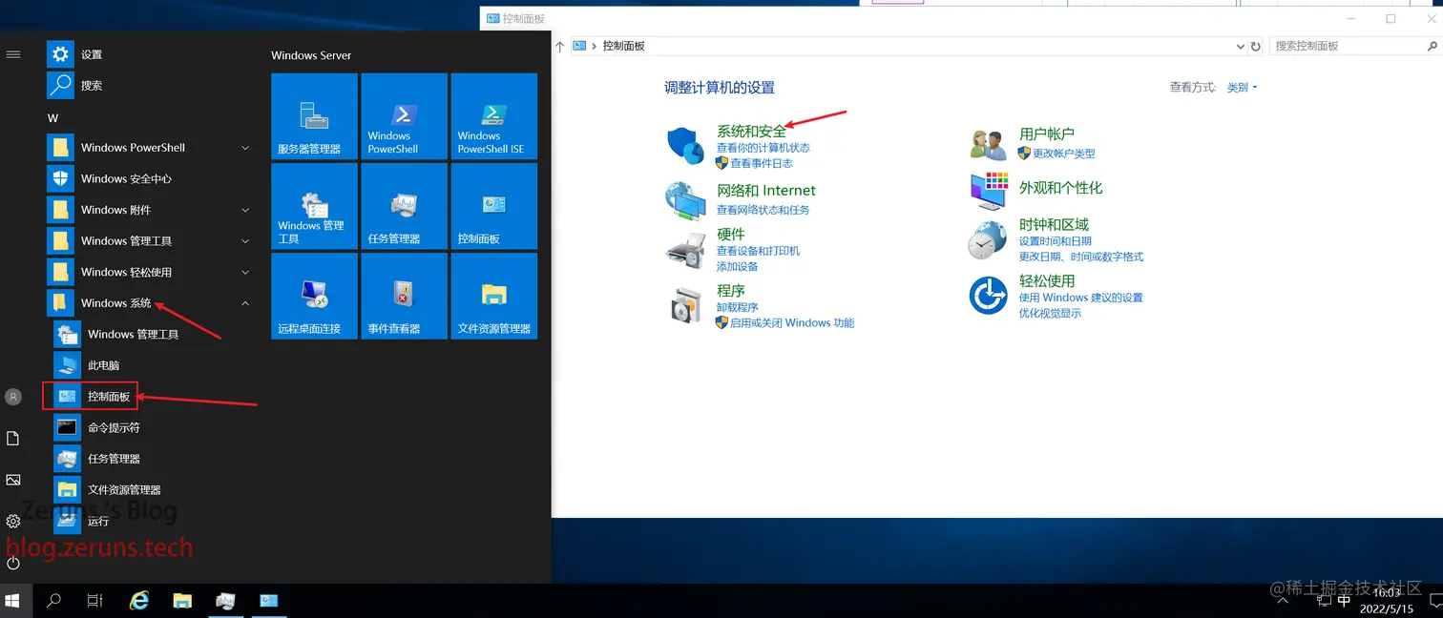Click the 时钟和区域 clock icon
This screenshot has width=1443, height=618.
pos(987,240)
